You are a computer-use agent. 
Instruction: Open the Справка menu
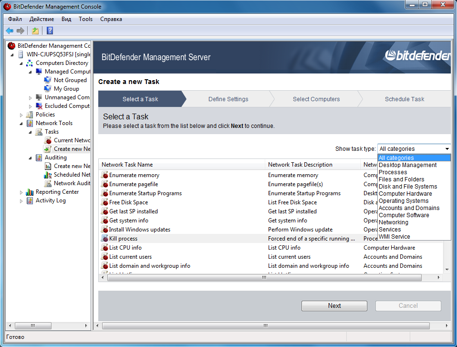tap(111, 19)
